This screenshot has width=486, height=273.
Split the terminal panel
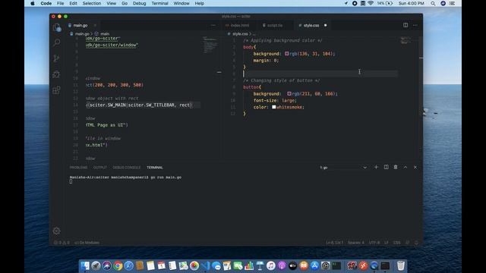pyautogui.click(x=386, y=167)
